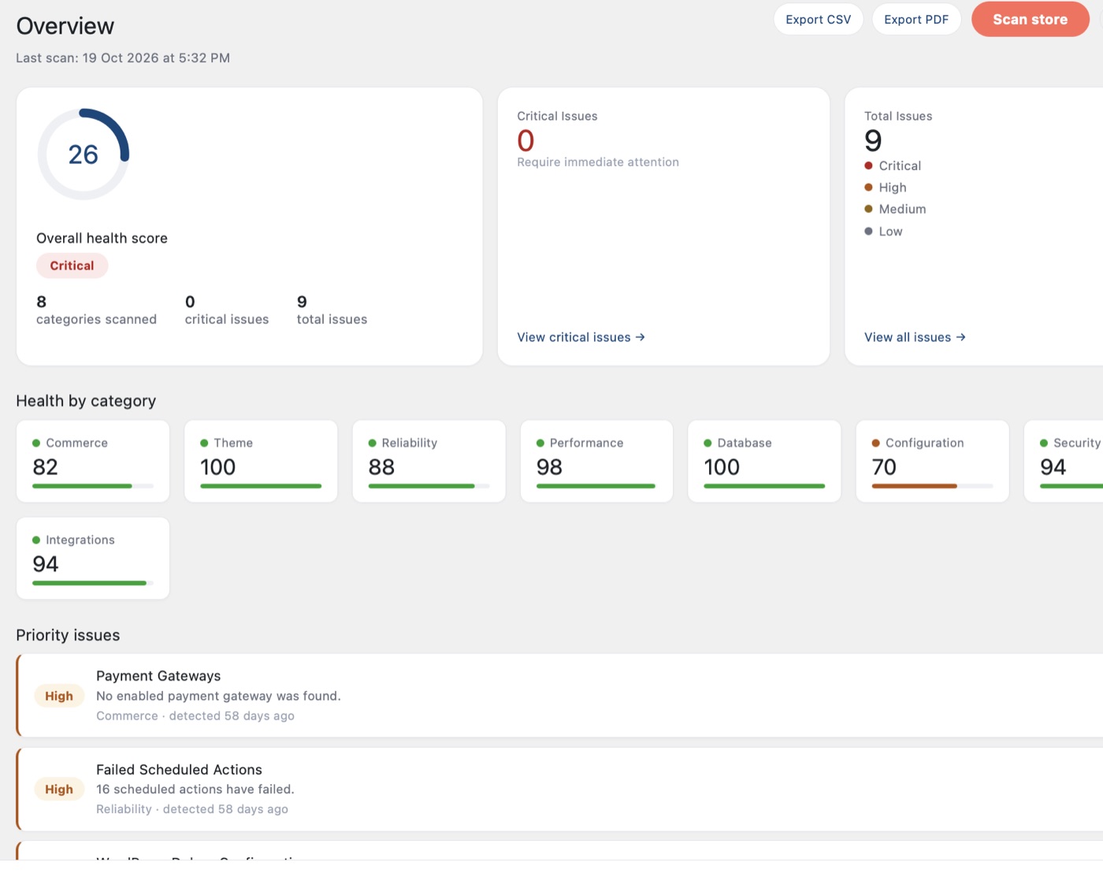The image size is (1103, 873).
Task: Select the Critical legend entry in Total Issues
Action: [x=893, y=165]
